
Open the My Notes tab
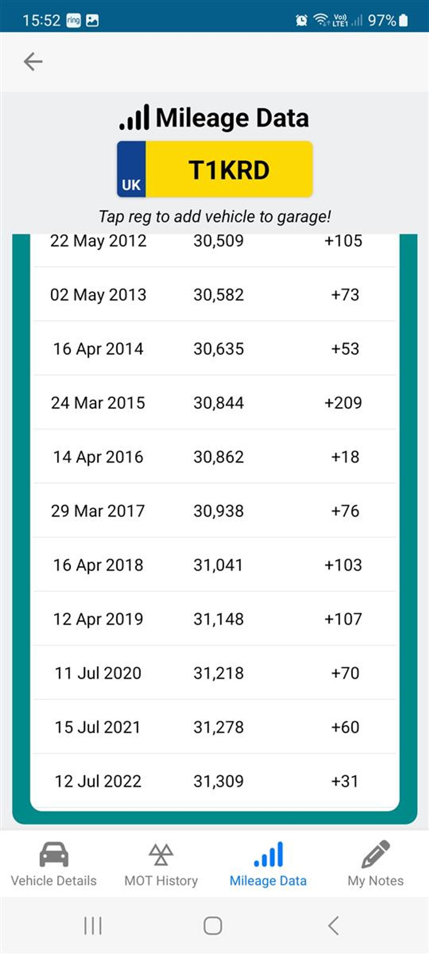point(375,864)
